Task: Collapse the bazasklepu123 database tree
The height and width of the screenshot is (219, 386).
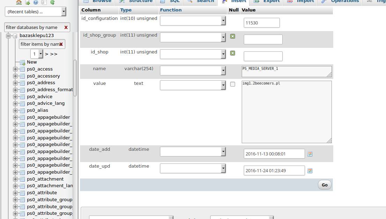Action: coord(8,36)
